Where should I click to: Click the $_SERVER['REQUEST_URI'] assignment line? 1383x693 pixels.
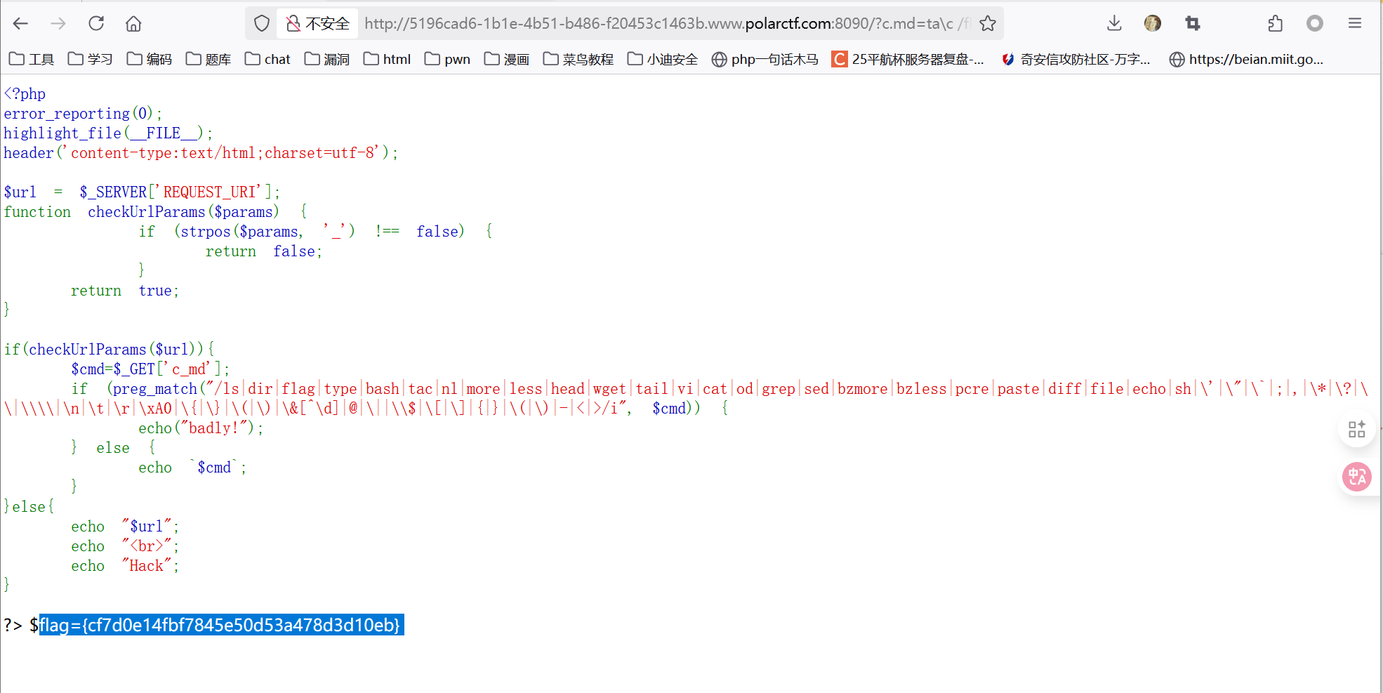tap(142, 192)
